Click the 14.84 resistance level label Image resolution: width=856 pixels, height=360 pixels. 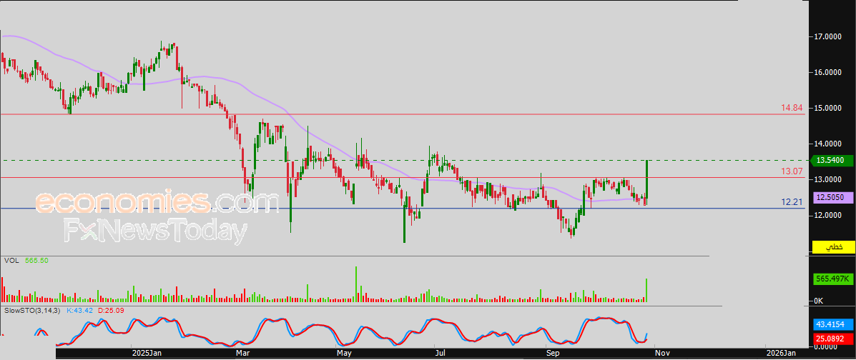(x=792, y=109)
